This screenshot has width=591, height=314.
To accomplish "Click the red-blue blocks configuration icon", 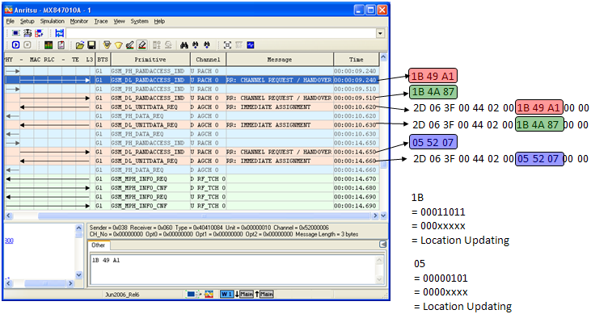I will [x=39, y=33].
